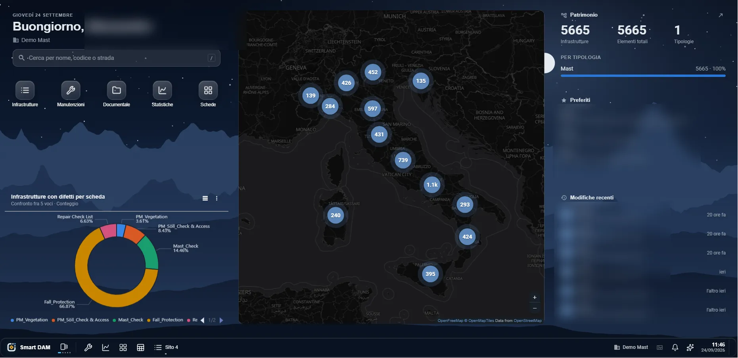Image resolution: width=738 pixels, height=358 pixels.
Task: Click the search field for name or code
Action: pos(117,58)
